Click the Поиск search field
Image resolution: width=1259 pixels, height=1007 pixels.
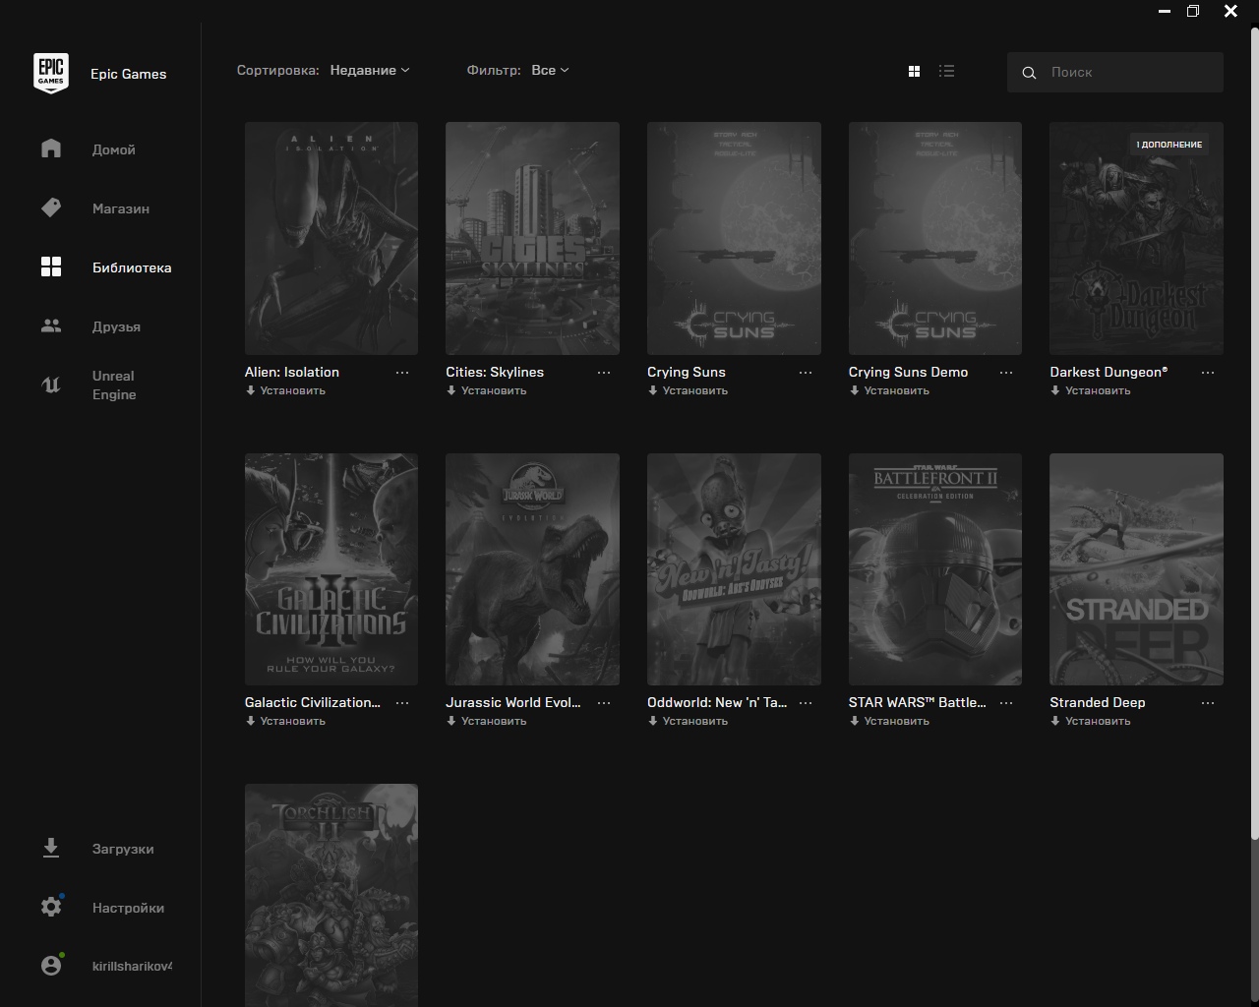1115,72
